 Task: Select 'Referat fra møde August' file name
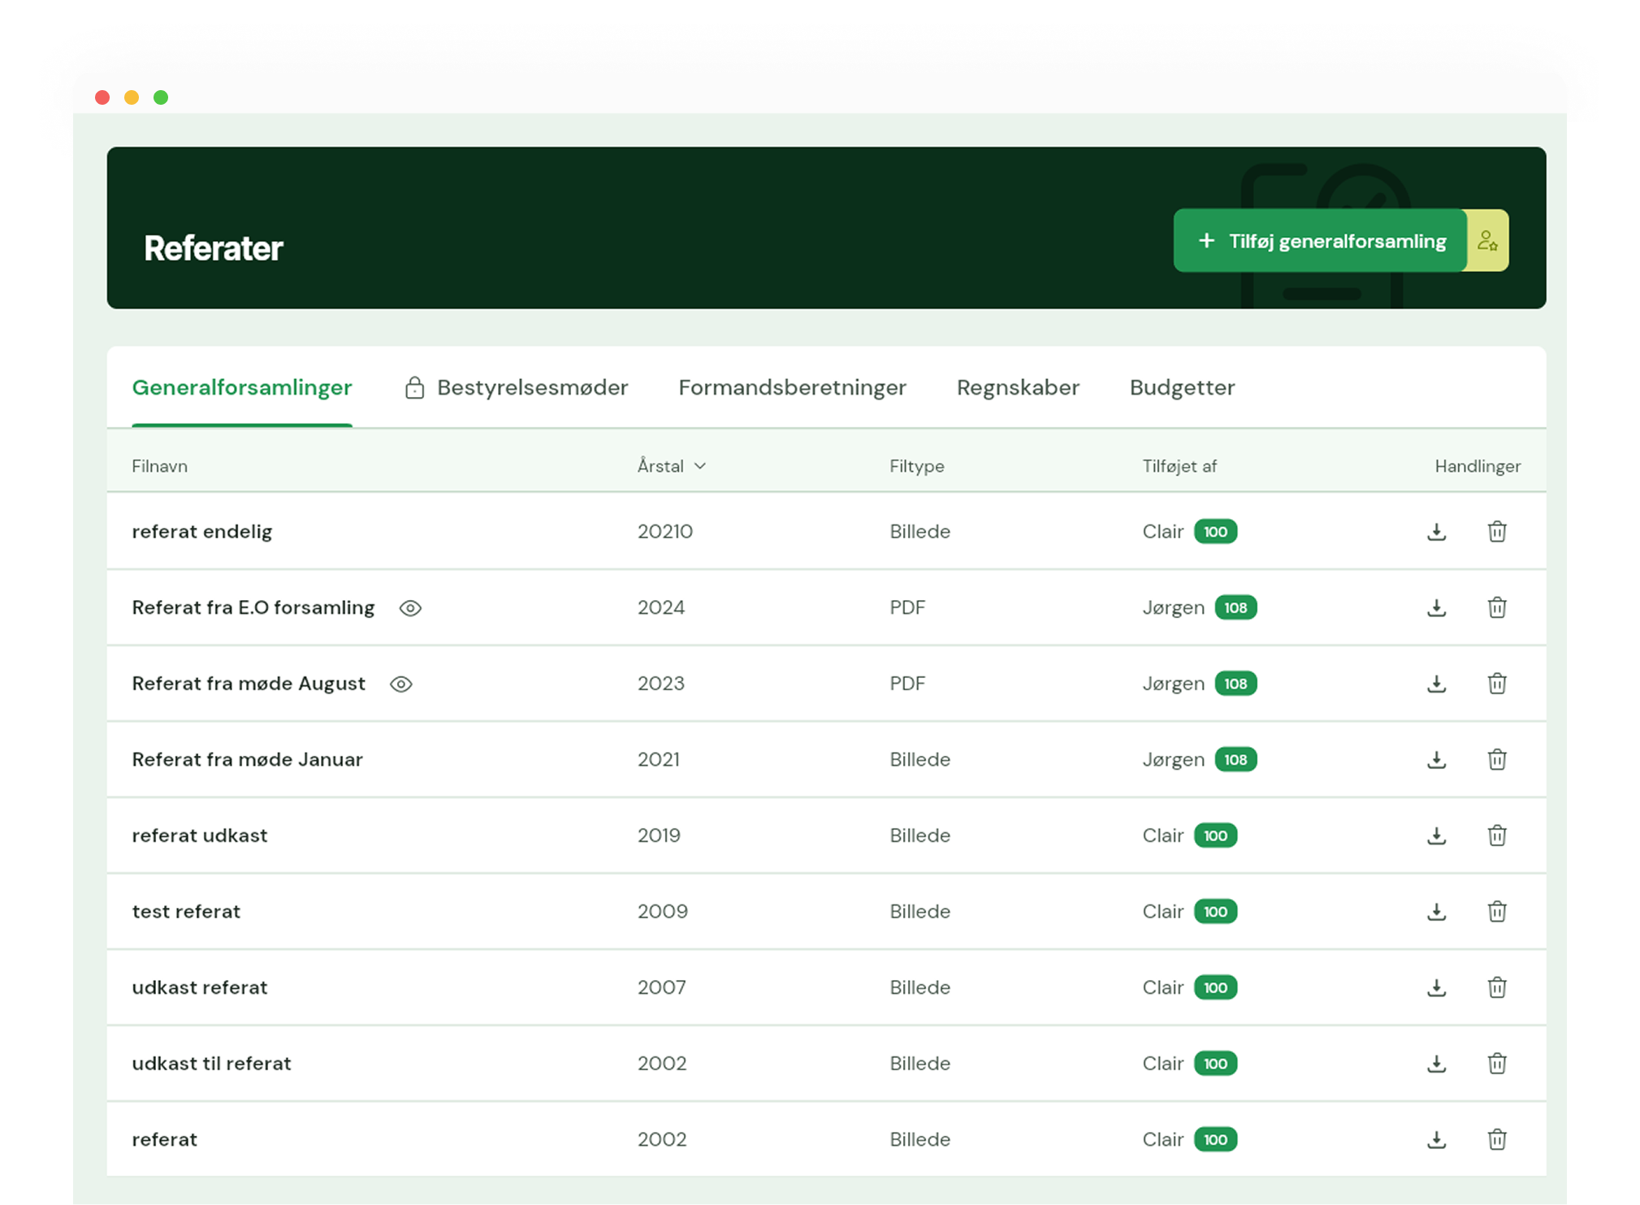(249, 684)
